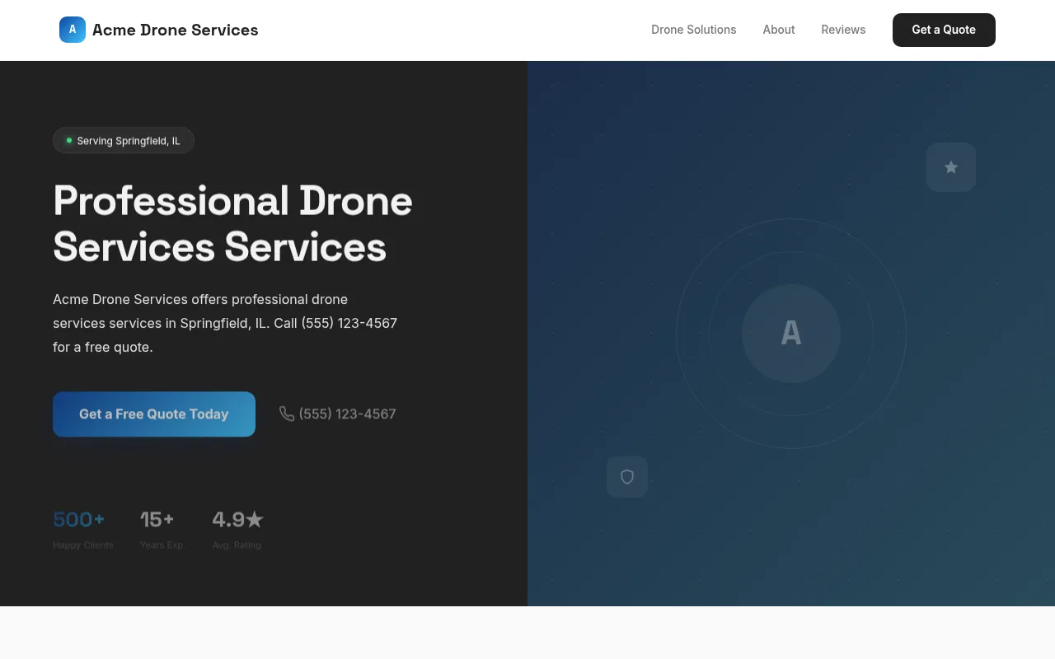Open the Reviews section
1055x659 pixels.
[x=843, y=30]
